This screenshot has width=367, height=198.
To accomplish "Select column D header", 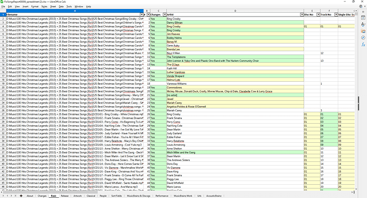I will pos(235,11).
